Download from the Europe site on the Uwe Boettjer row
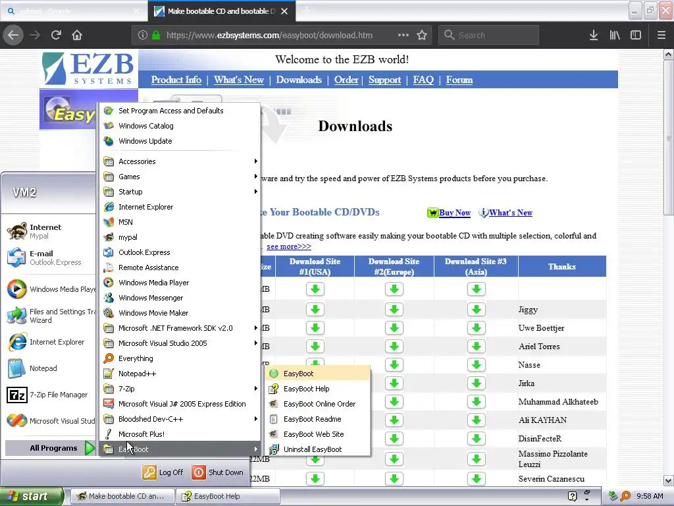This screenshot has height=506, width=674. tap(394, 328)
